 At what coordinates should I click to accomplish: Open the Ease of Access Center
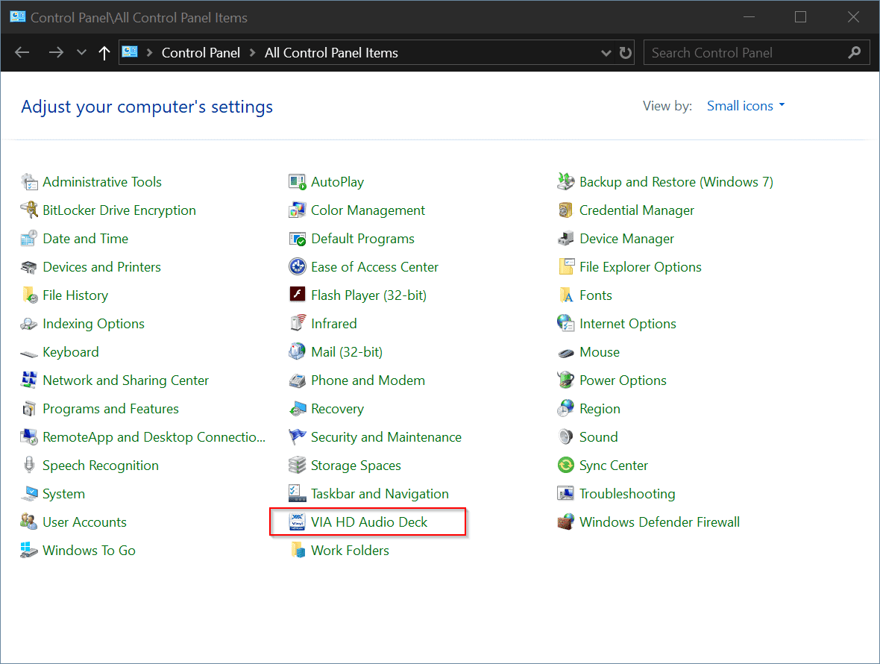[x=374, y=266]
